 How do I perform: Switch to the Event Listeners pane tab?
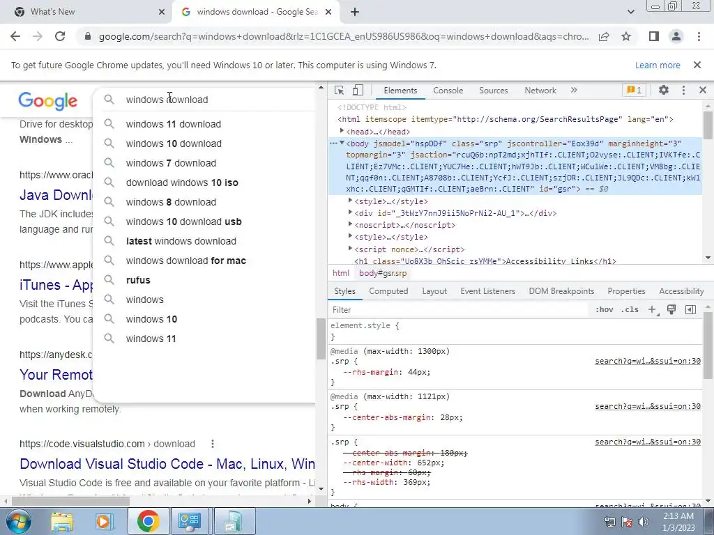pyautogui.click(x=487, y=291)
